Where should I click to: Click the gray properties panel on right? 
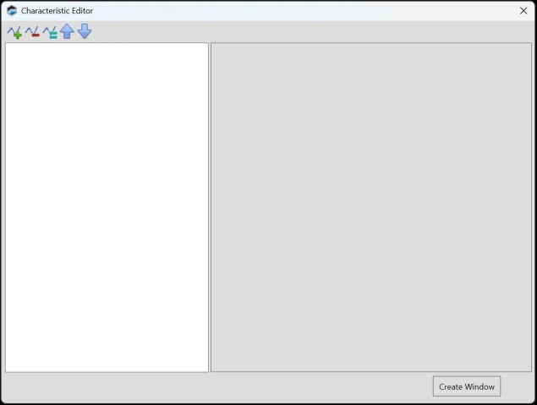(x=370, y=207)
